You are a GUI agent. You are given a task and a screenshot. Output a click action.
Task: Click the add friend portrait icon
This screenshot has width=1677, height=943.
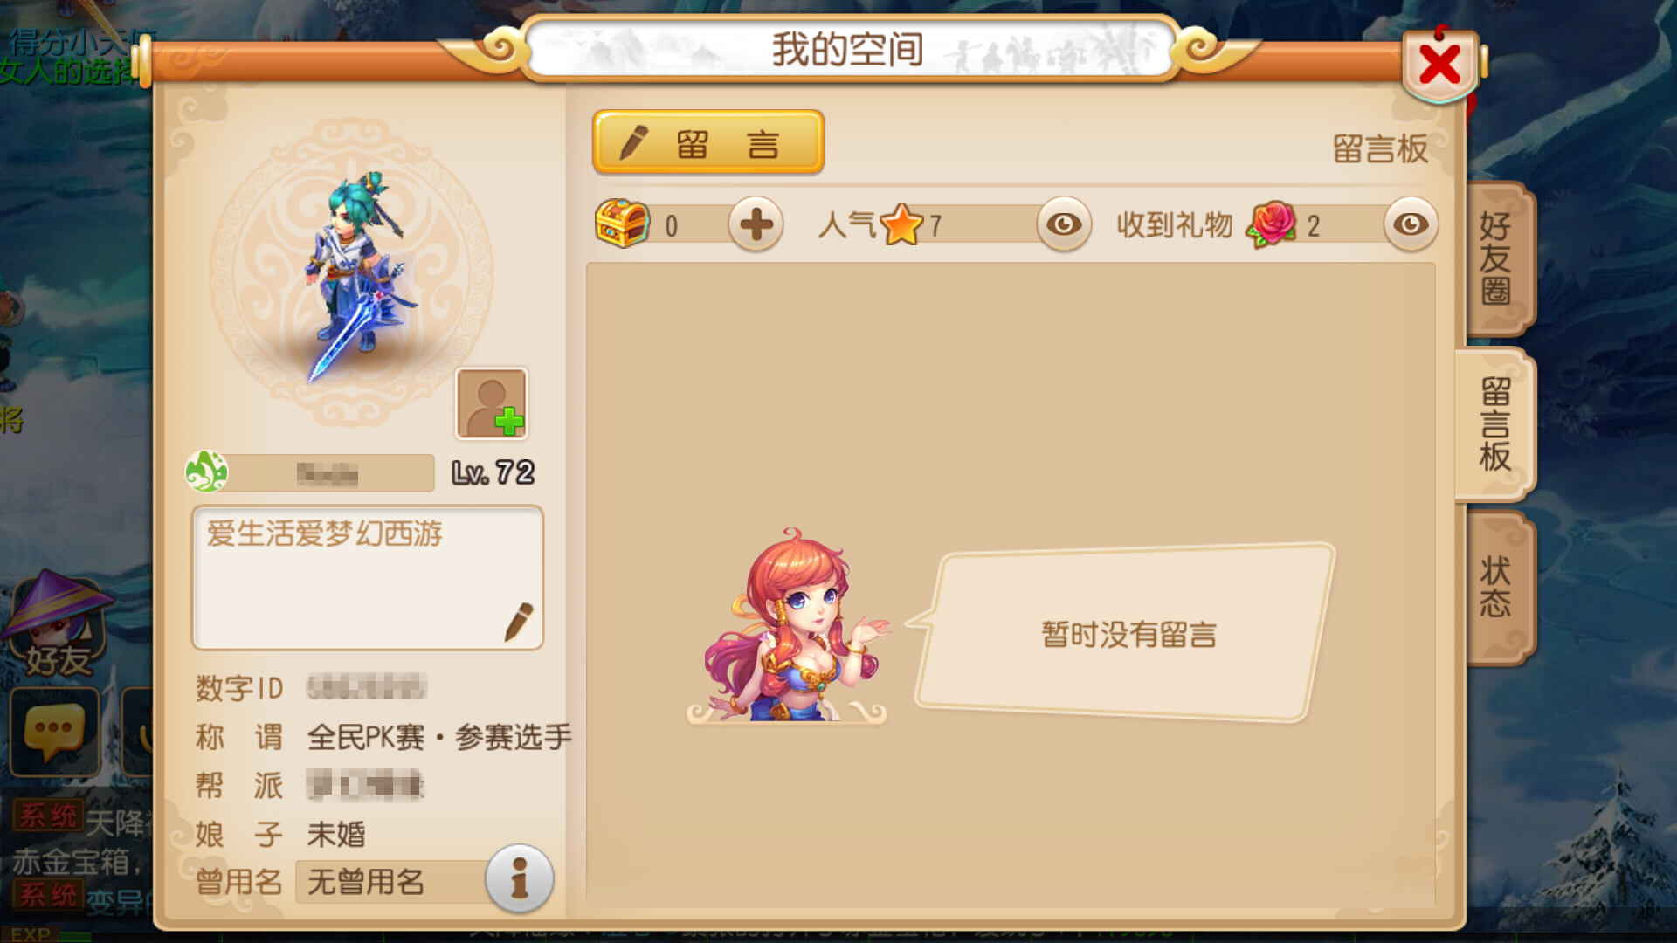492,403
